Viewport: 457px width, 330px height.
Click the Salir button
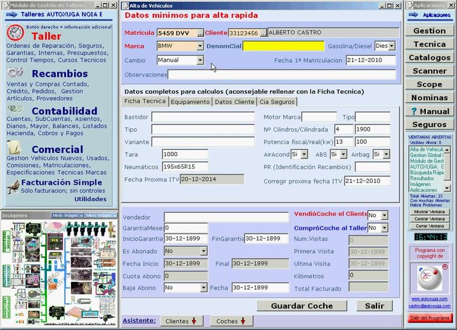click(374, 306)
